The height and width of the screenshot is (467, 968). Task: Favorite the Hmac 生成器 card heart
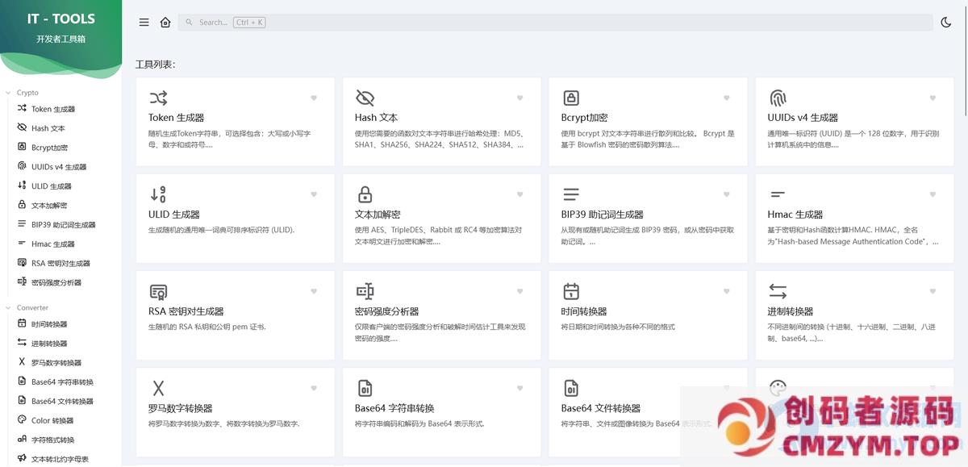click(933, 194)
